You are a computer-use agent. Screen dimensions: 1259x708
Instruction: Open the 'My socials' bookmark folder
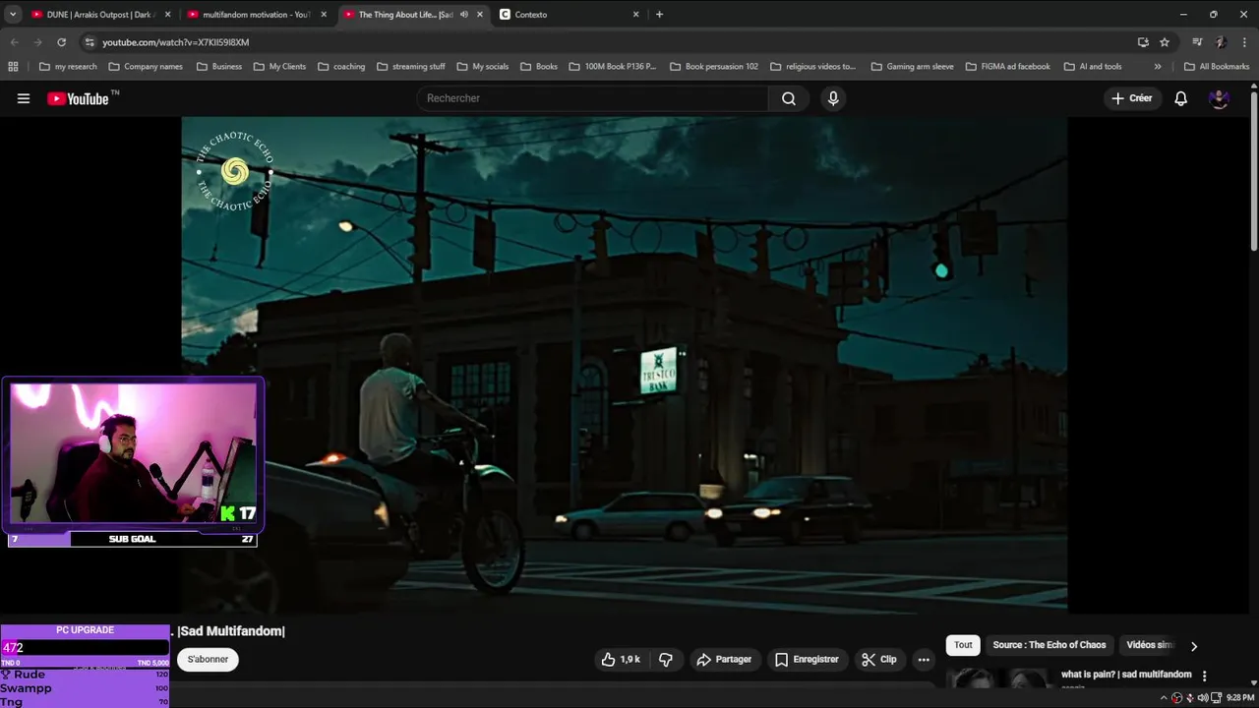coord(483,67)
